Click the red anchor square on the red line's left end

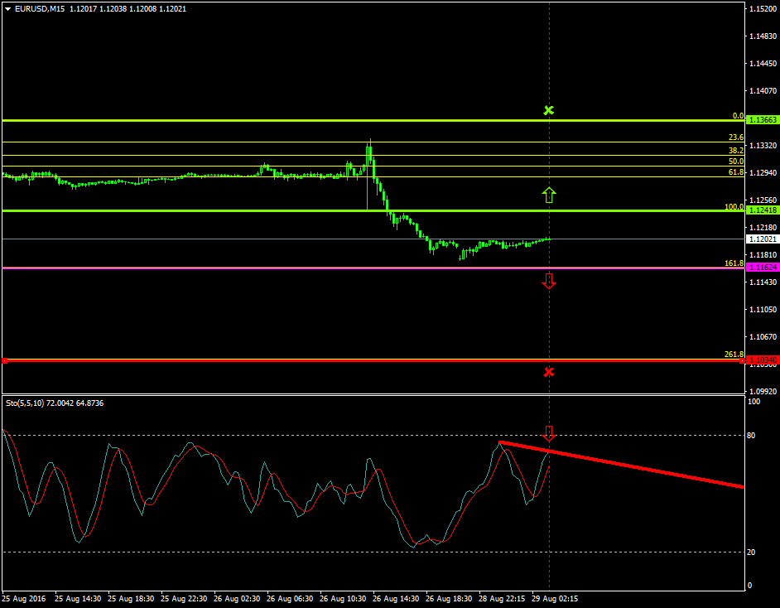pos(4,360)
